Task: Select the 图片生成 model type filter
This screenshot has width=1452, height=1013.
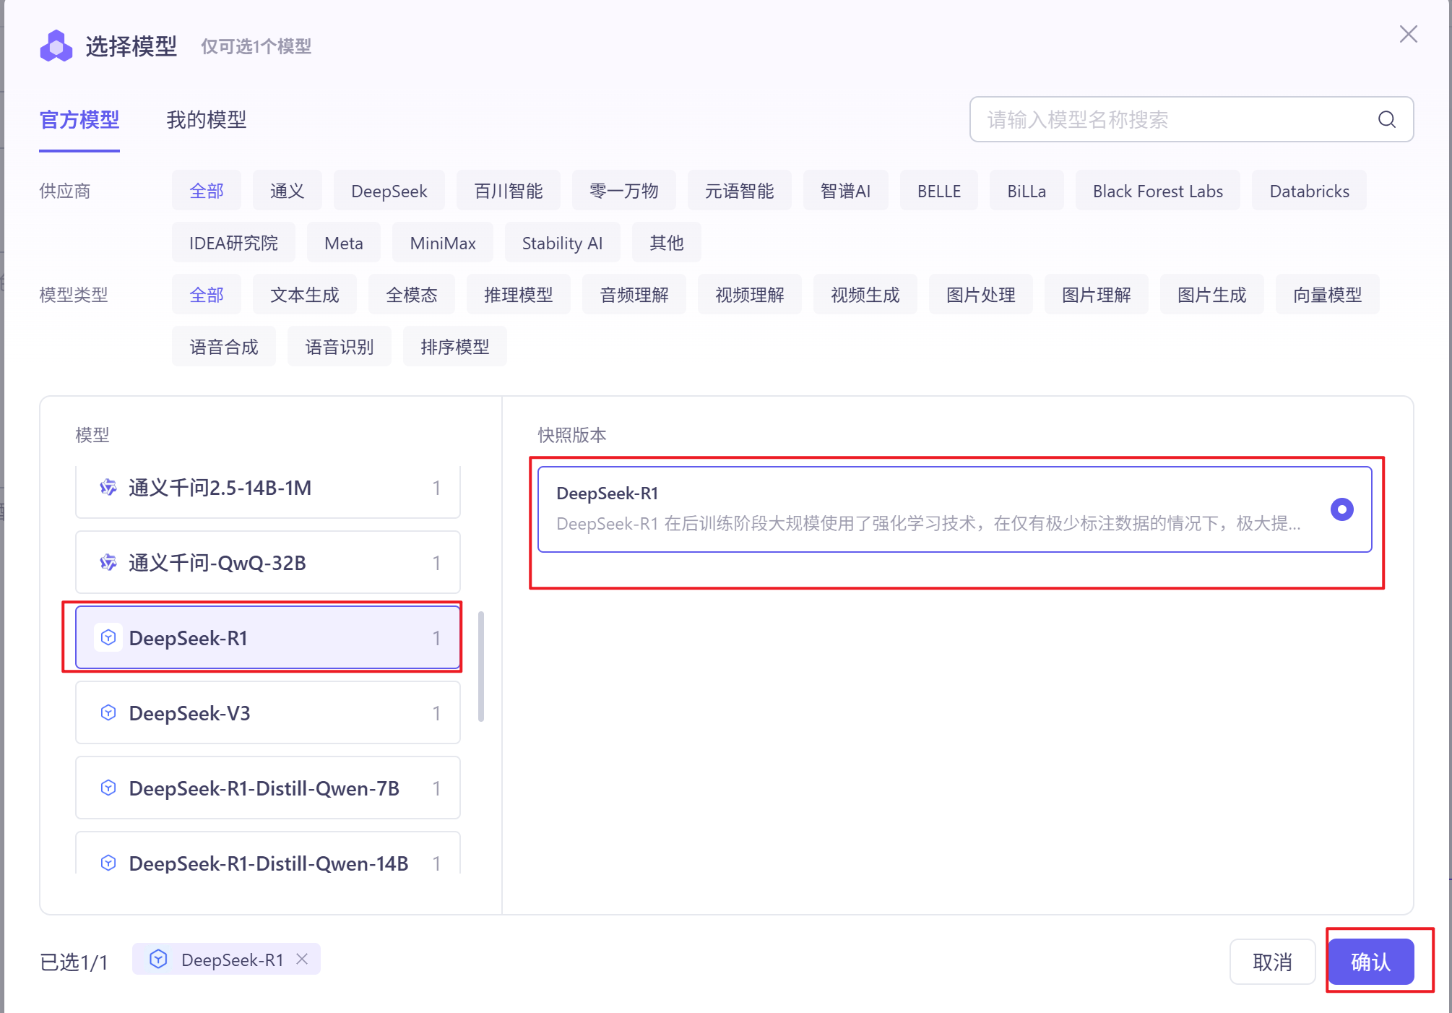Action: (x=1211, y=295)
